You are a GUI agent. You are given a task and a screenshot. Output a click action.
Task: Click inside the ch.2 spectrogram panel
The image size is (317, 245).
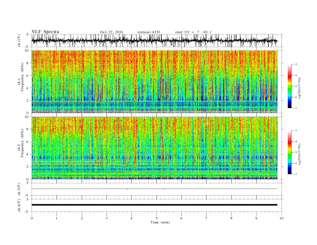tap(154, 148)
